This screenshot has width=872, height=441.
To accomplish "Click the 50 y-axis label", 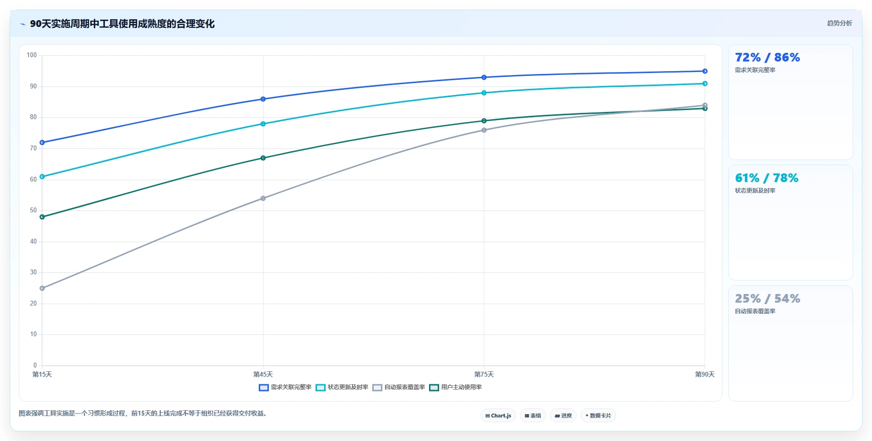I will [33, 210].
